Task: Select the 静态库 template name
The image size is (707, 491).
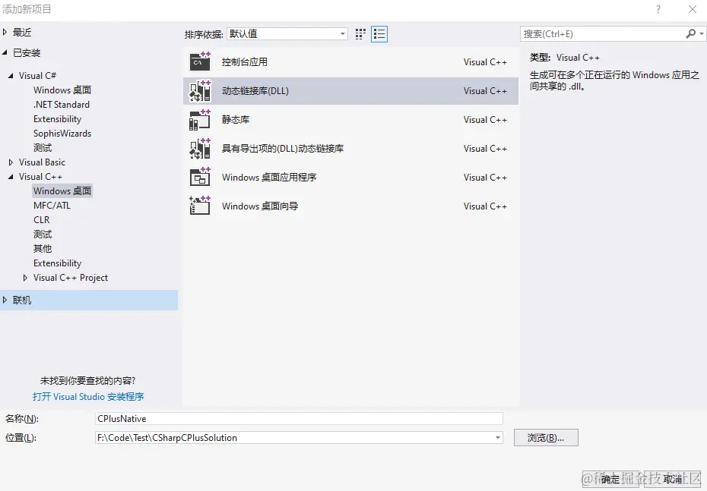Action: coord(236,119)
